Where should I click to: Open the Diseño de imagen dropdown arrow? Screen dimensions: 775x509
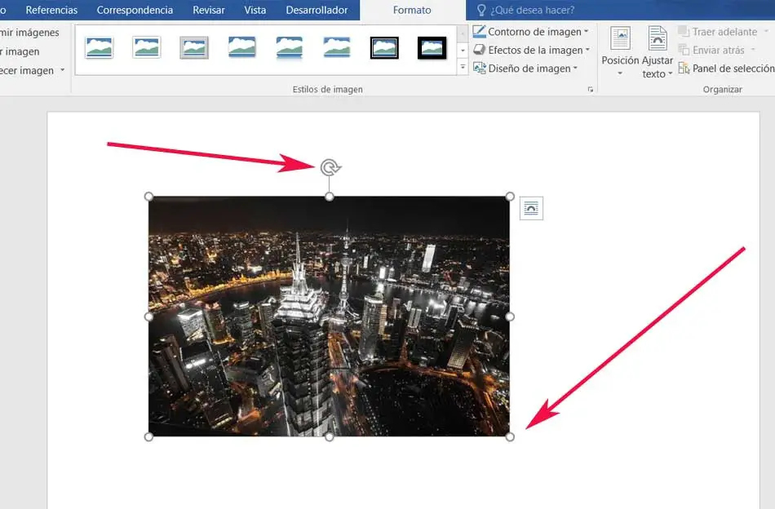pyautogui.click(x=575, y=69)
